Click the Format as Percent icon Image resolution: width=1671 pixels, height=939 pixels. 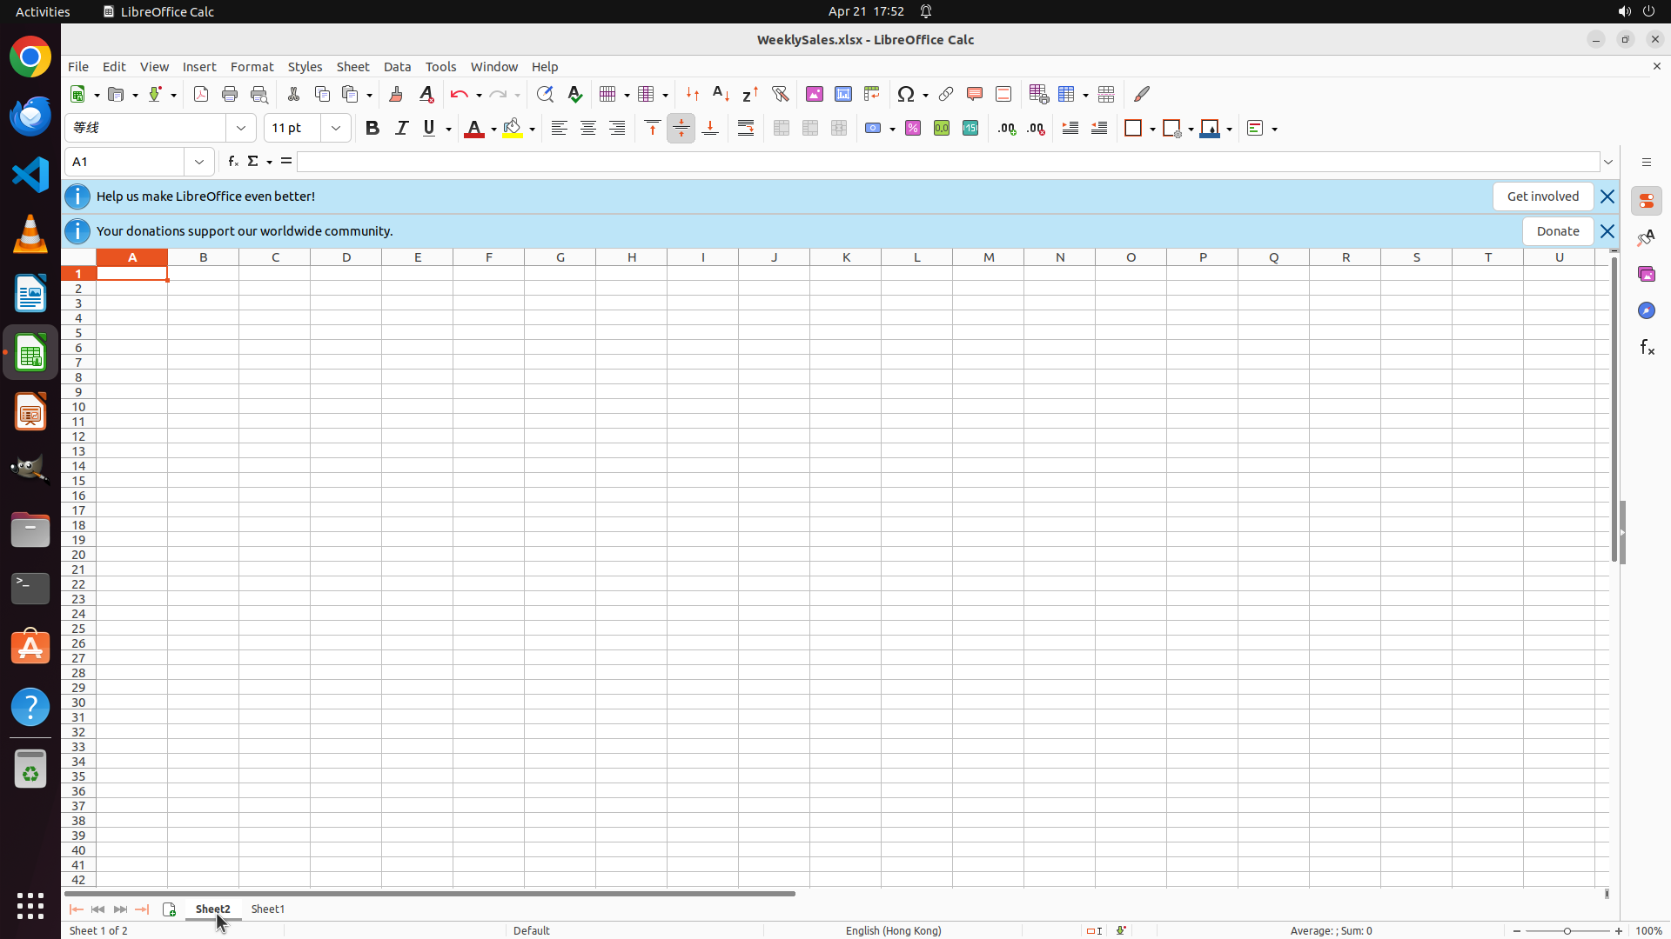pyautogui.click(x=913, y=129)
